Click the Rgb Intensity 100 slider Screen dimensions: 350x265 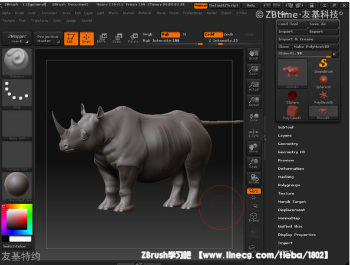click(x=172, y=41)
